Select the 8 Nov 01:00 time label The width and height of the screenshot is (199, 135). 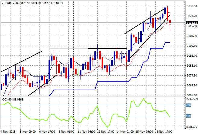66,132
